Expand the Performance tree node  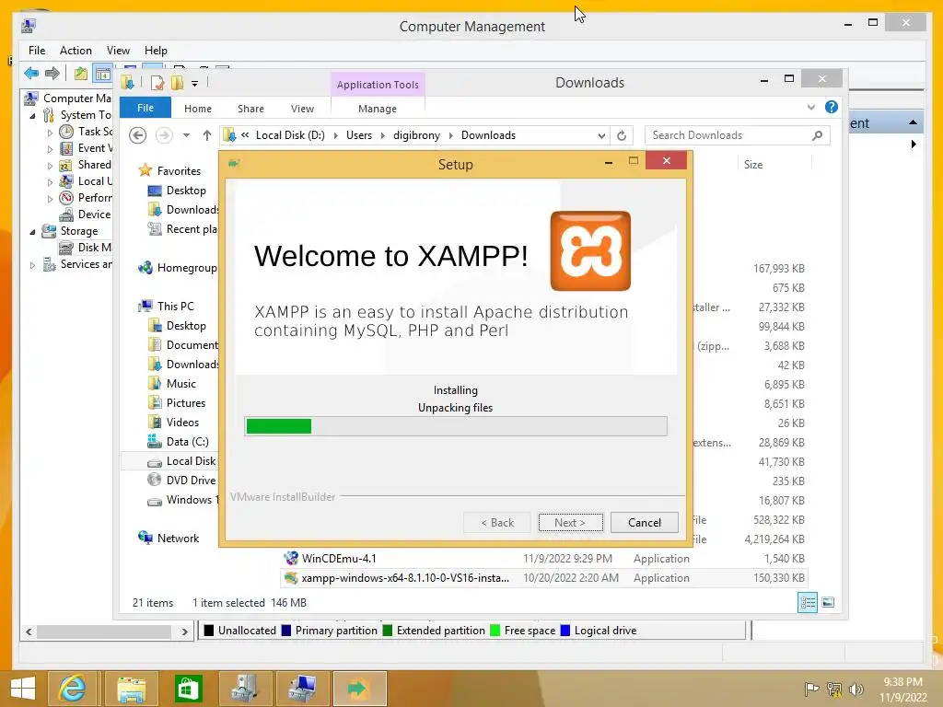pos(50,199)
